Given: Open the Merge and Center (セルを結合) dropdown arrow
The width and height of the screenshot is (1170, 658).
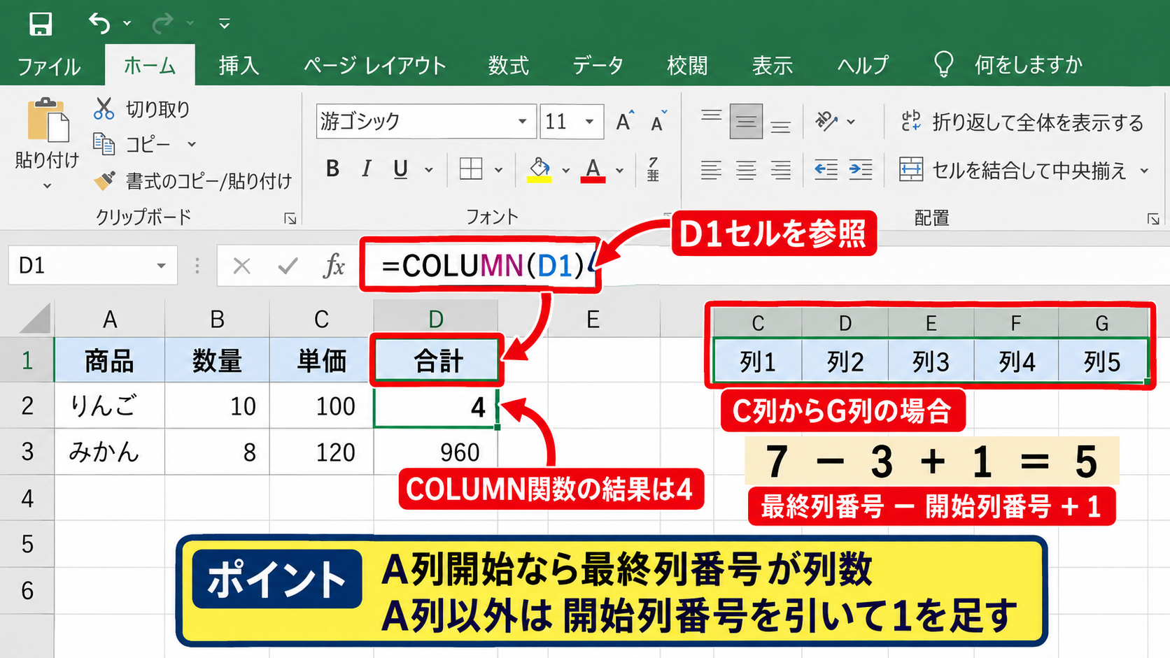Looking at the screenshot, I should [x=1145, y=171].
